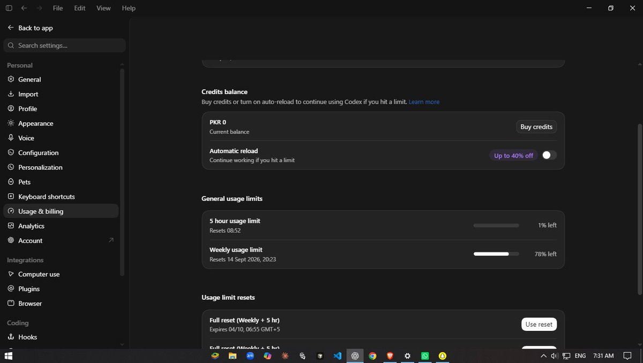Image resolution: width=643 pixels, height=363 pixels.
Task: Show hidden system tray icons chevron
Action: (543, 356)
